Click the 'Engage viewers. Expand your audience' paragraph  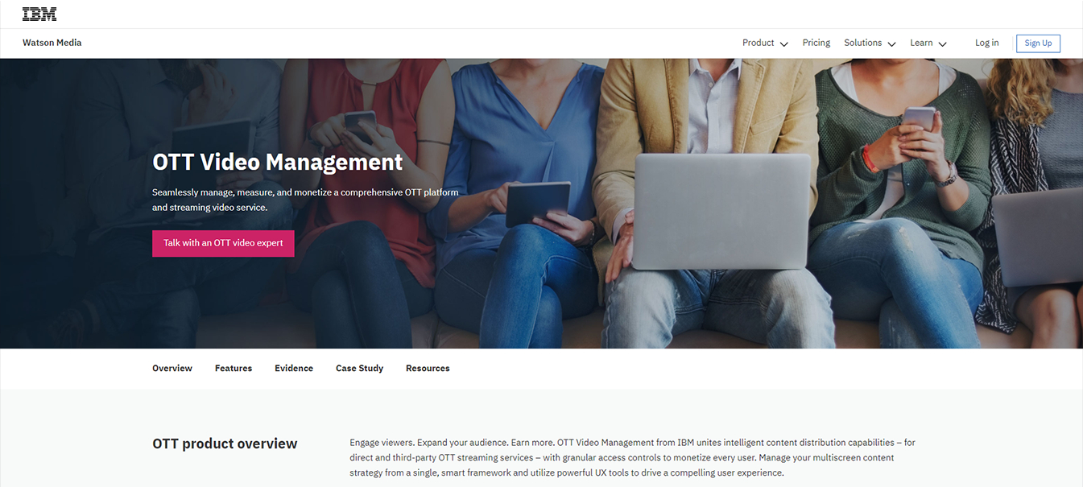[x=632, y=457]
